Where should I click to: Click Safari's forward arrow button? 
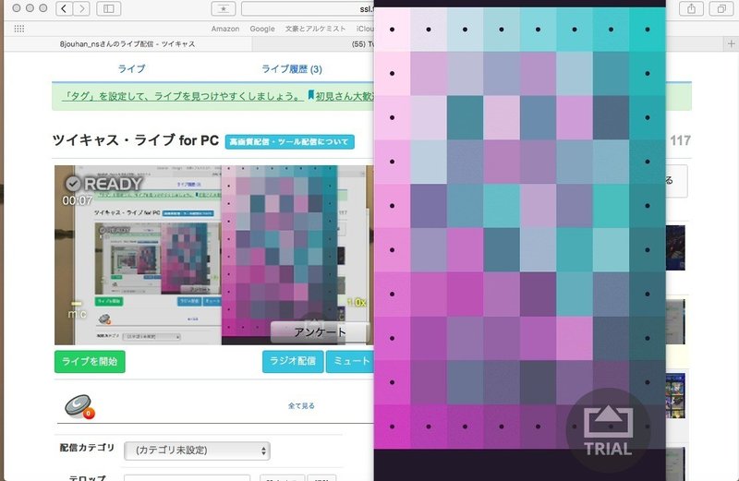(x=81, y=8)
